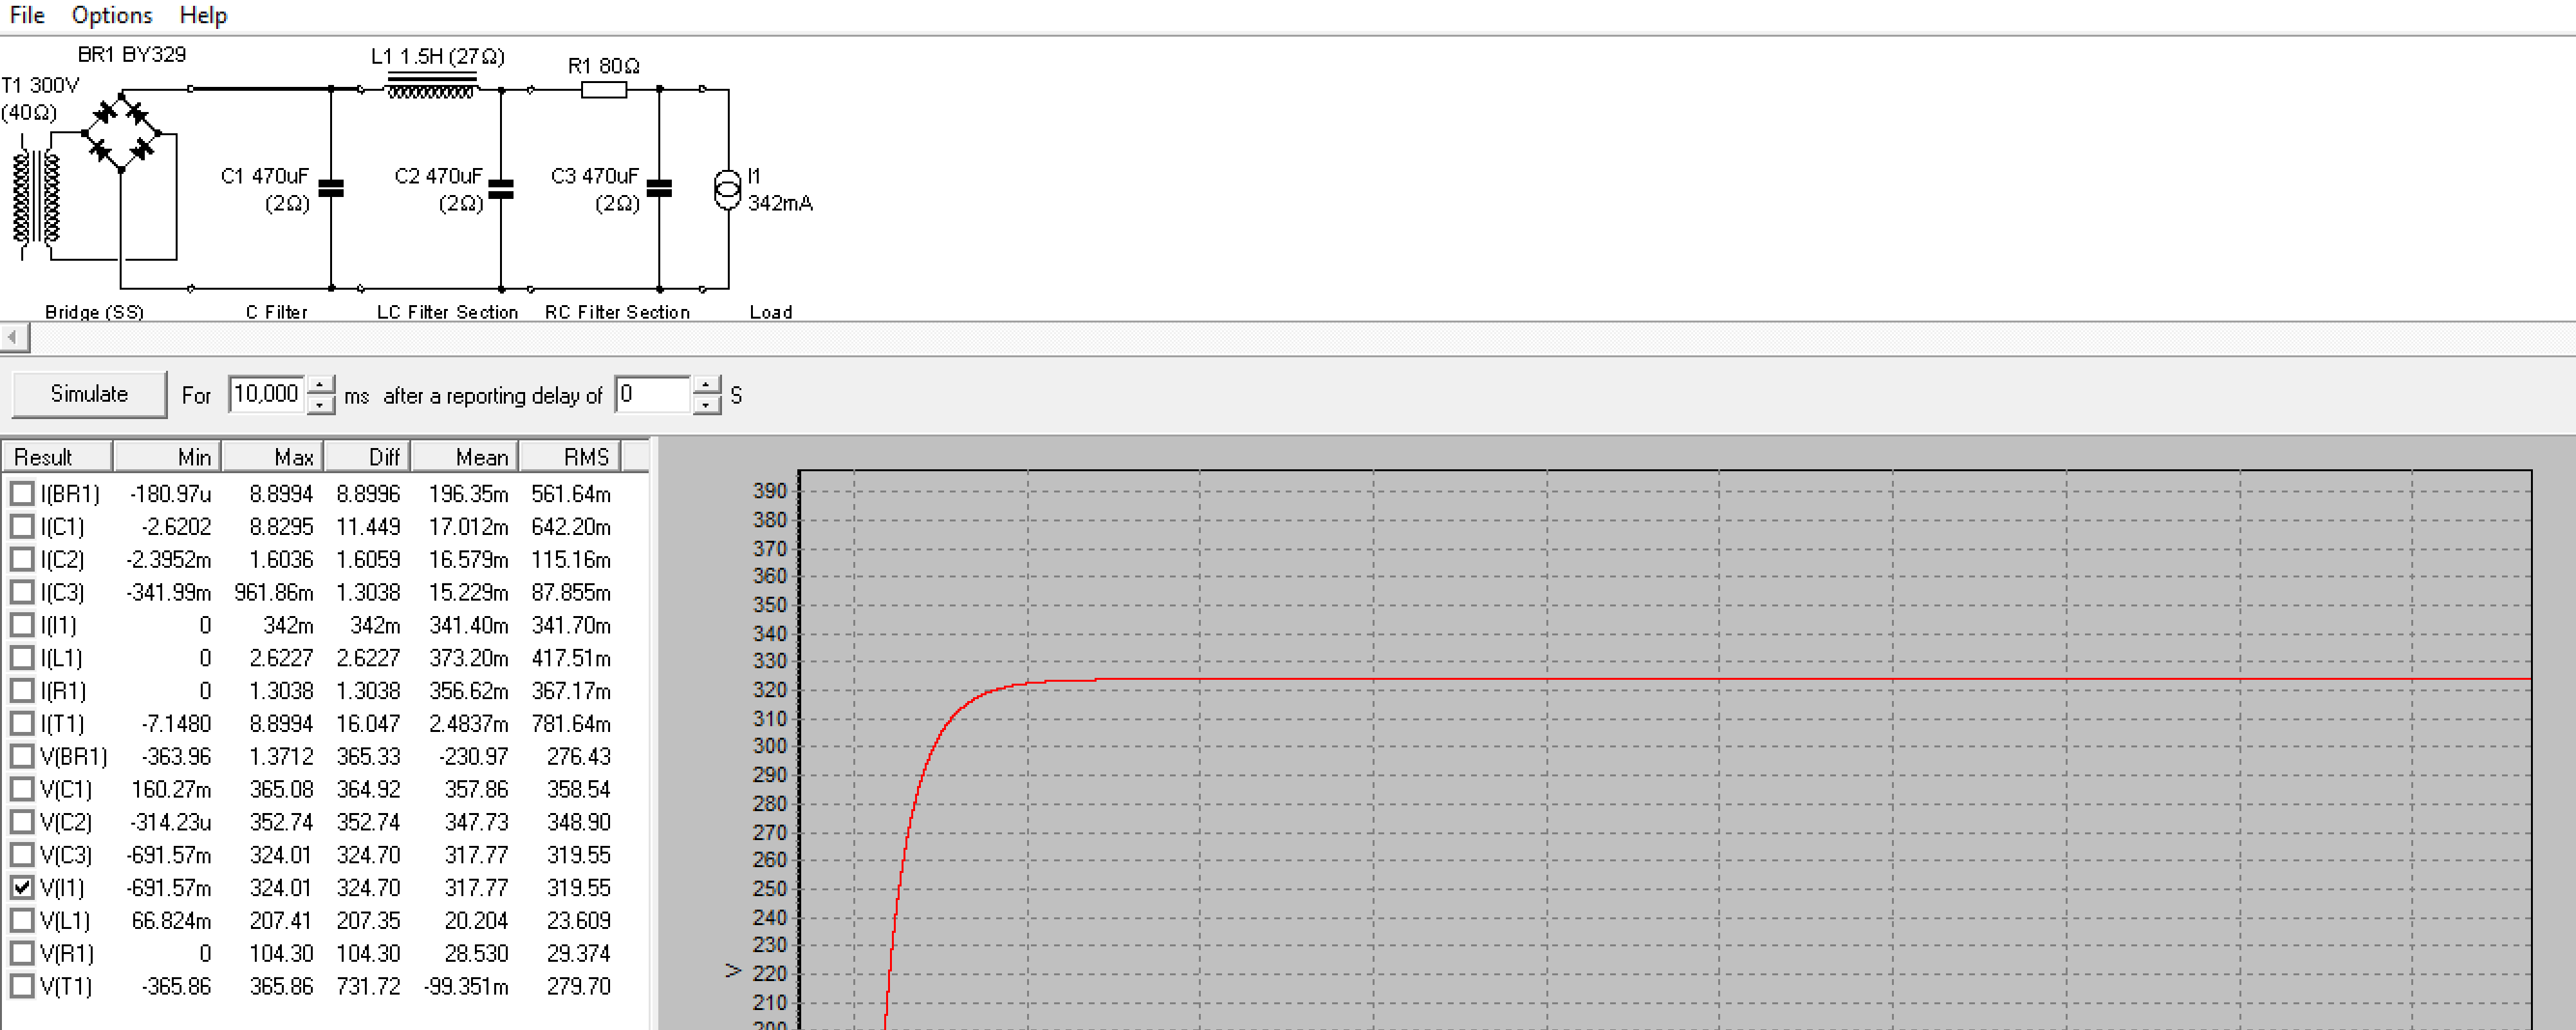Click the '342mA' load current value
The width and height of the screenshot is (2576, 1030).
(x=781, y=204)
